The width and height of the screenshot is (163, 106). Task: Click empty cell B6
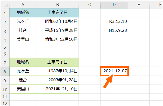[58, 54]
